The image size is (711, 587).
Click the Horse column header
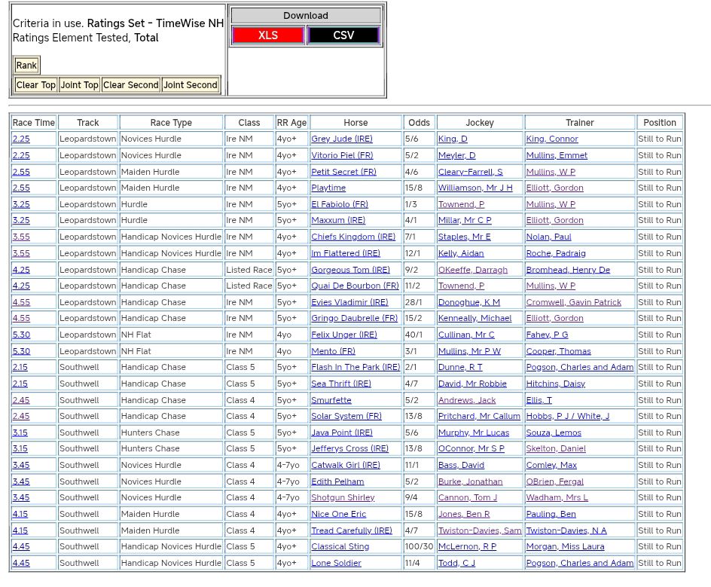coord(355,123)
